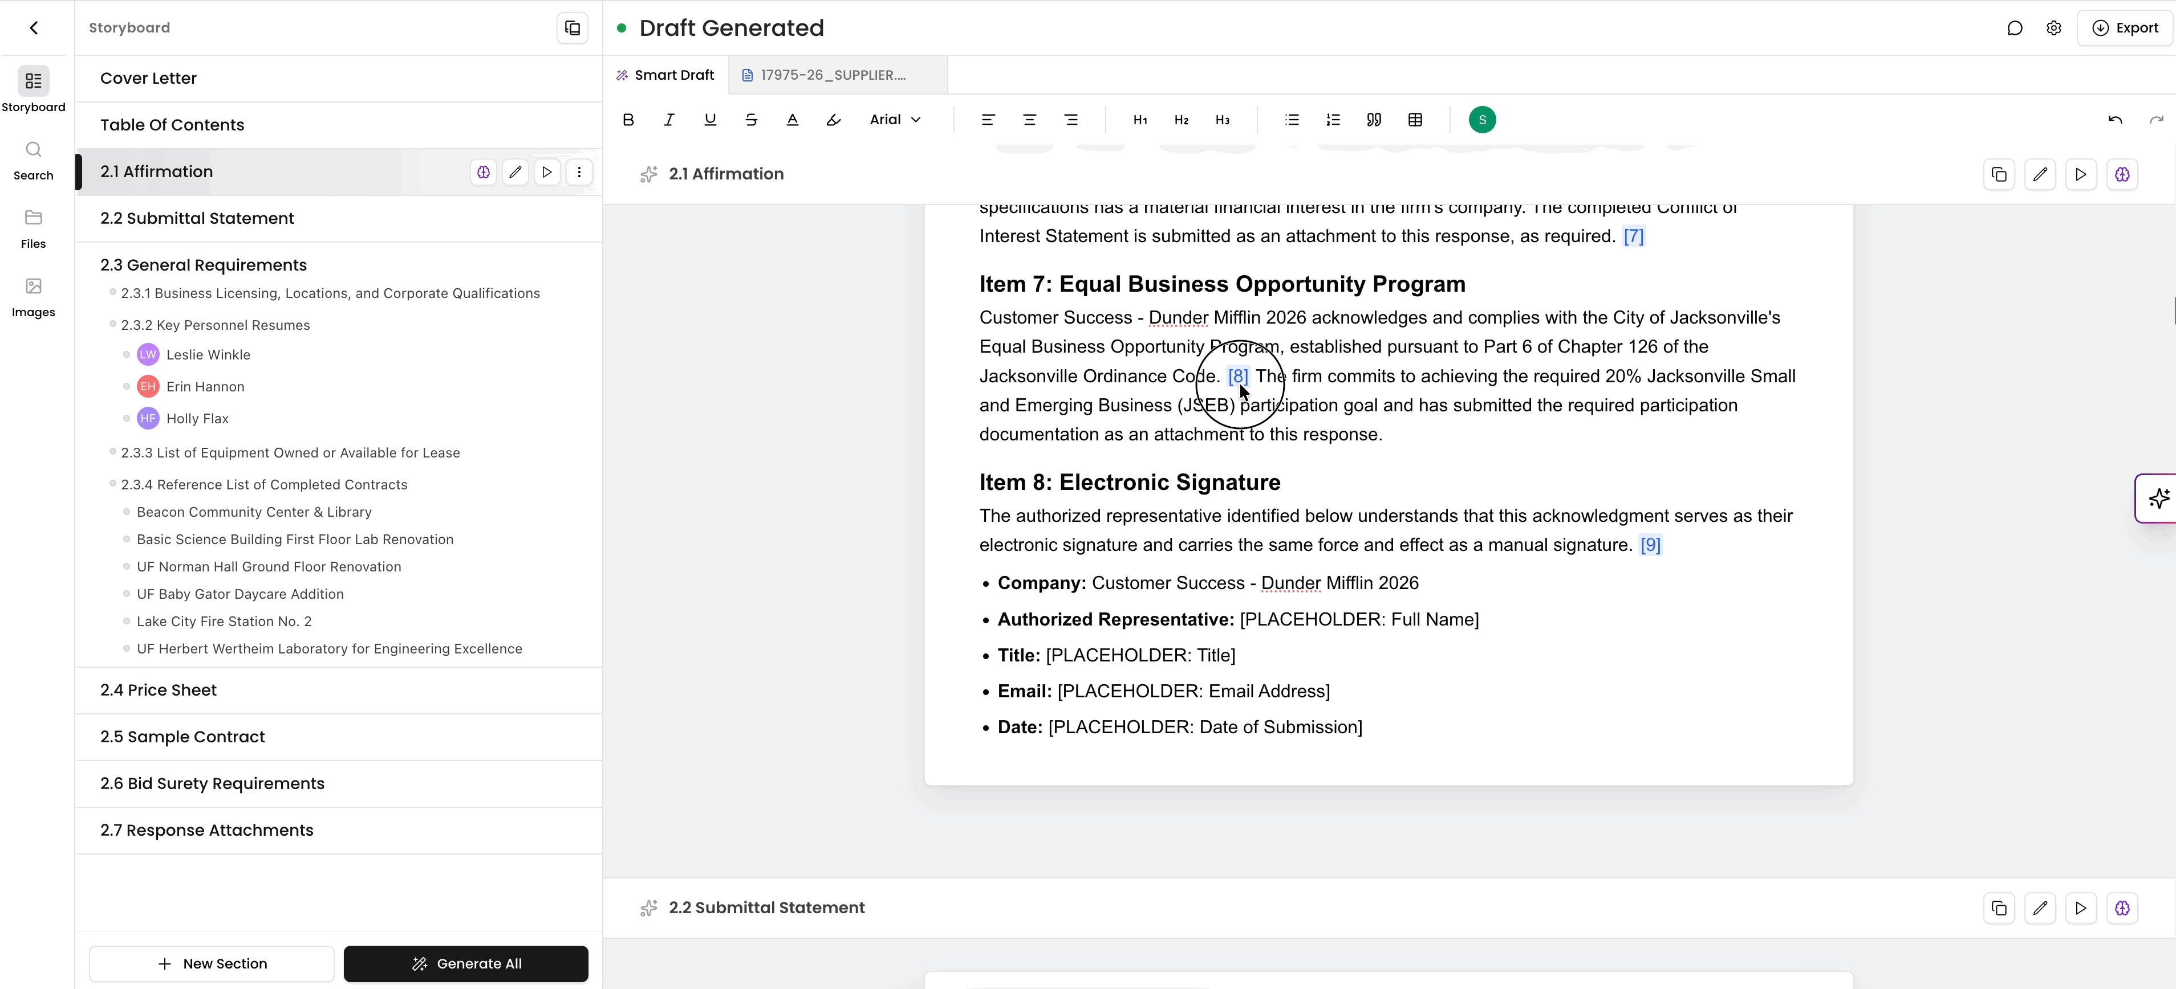2176x989 pixels.
Task: Open 2.3.4 Reference List of Completed Contracts
Action: [x=265, y=484]
